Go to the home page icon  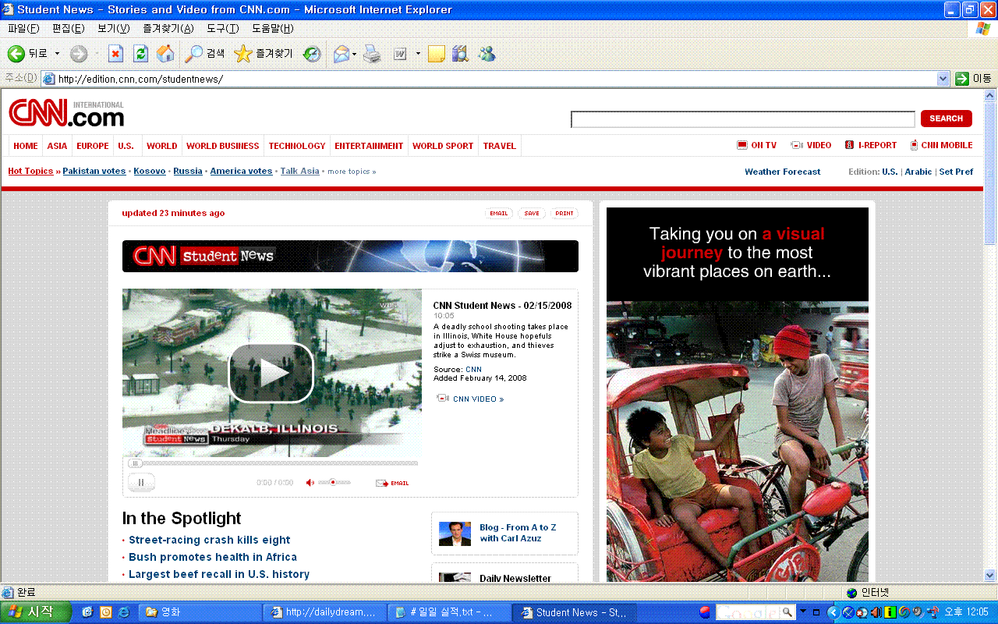pos(165,54)
